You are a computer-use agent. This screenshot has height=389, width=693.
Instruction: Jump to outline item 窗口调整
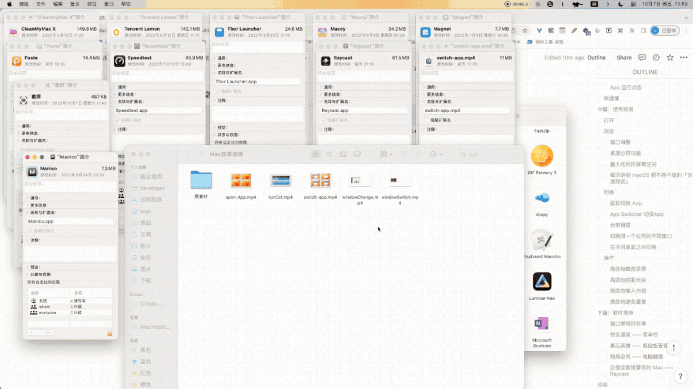pyautogui.click(x=620, y=142)
